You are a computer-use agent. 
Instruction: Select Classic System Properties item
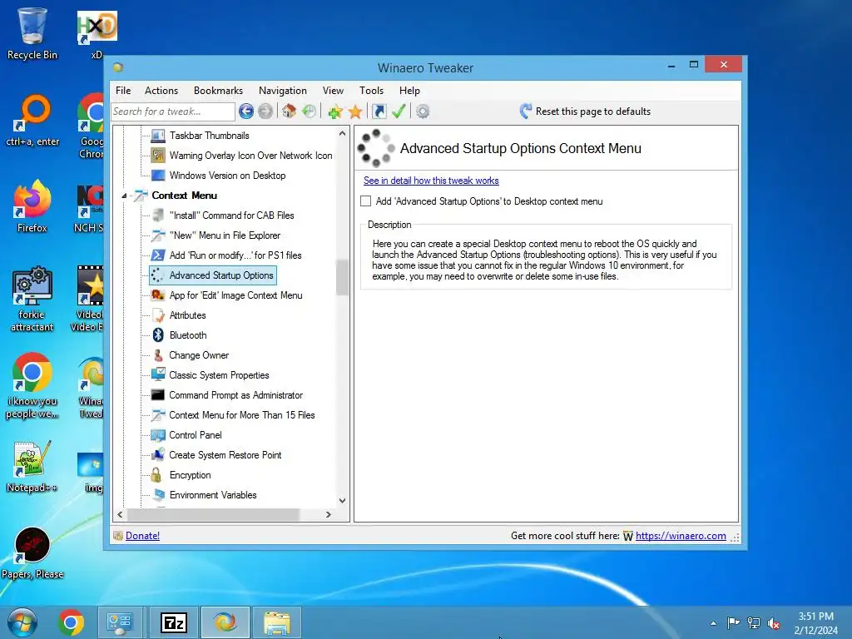point(219,375)
